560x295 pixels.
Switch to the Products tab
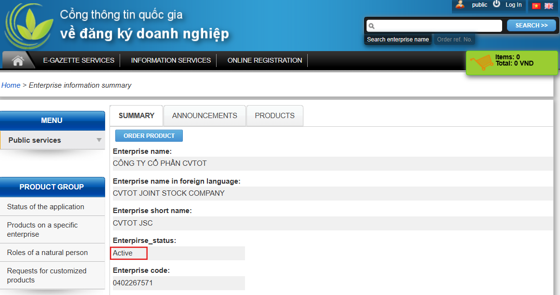click(274, 116)
